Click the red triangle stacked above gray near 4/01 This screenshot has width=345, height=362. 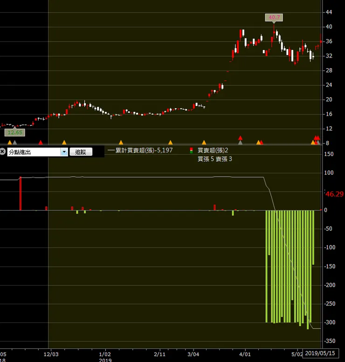point(240,138)
